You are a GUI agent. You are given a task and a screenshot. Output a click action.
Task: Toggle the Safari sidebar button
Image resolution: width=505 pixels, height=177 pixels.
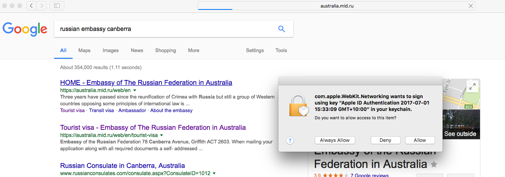57,6
